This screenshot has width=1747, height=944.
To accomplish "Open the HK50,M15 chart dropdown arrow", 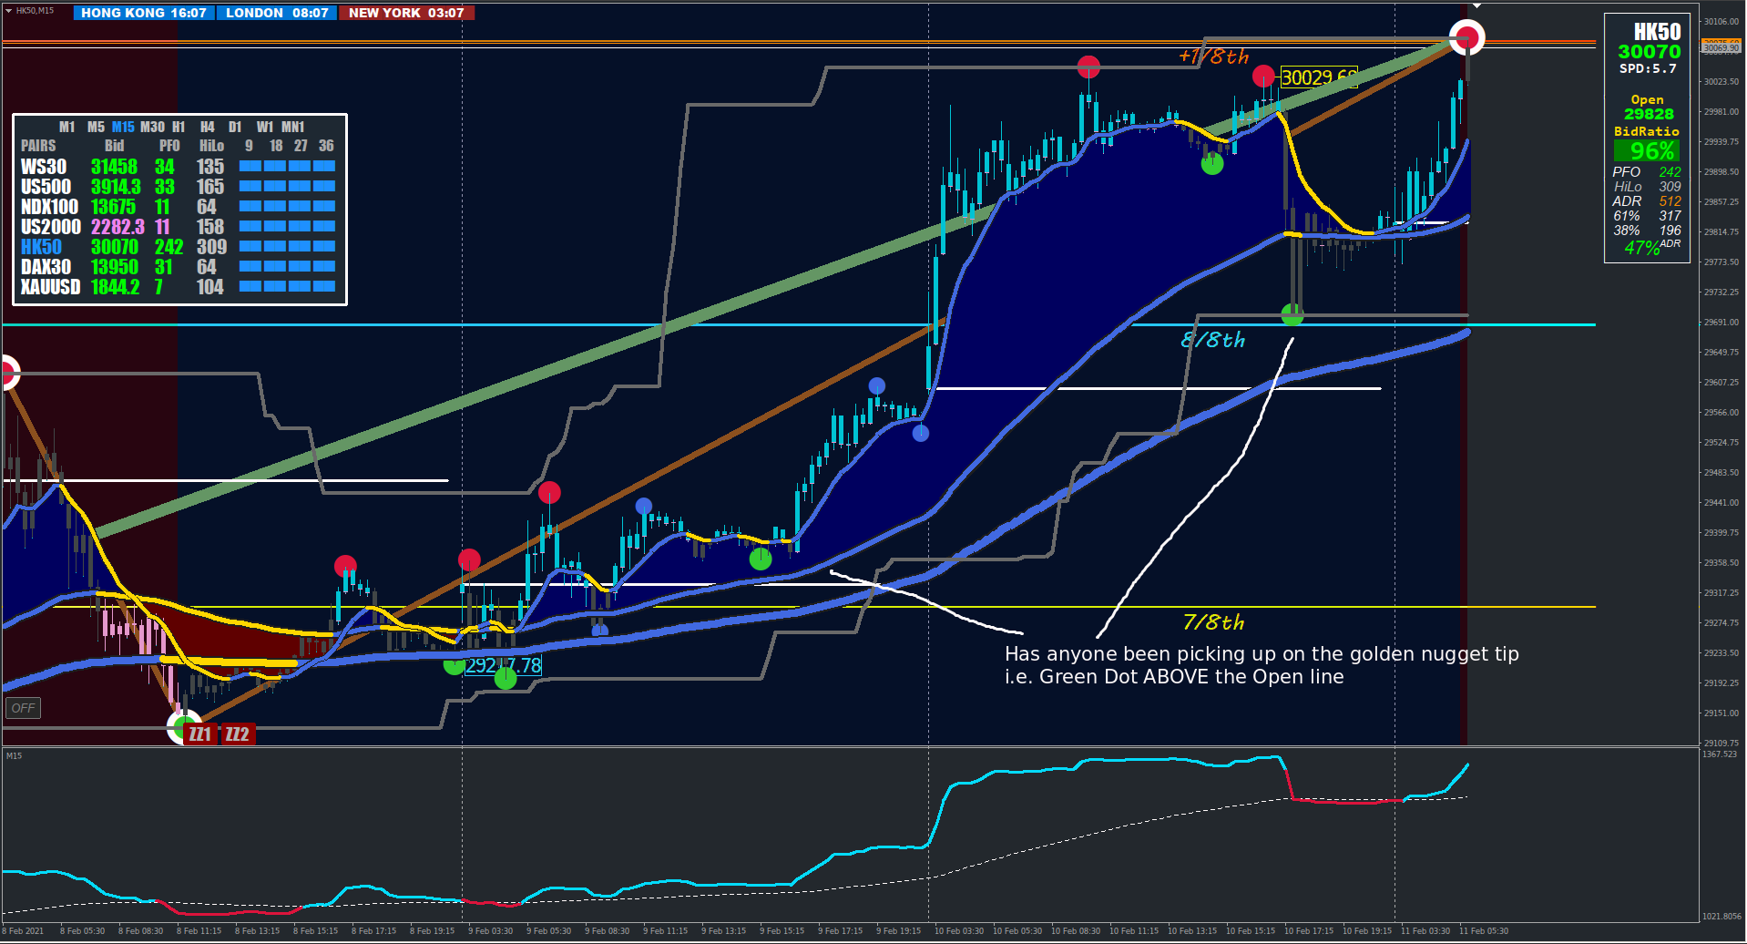I will pyautogui.click(x=9, y=11).
